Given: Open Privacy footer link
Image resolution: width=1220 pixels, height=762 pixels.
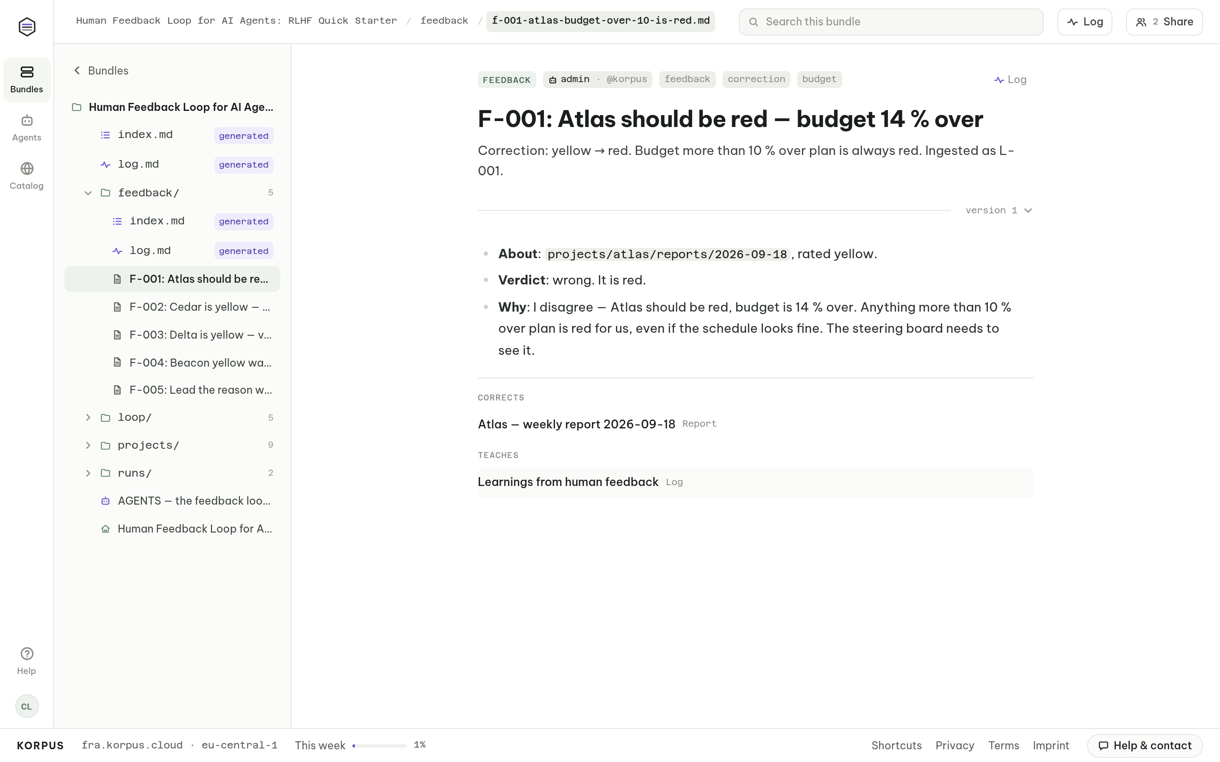Looking at the screenshot, I should [x=954, y=745].
